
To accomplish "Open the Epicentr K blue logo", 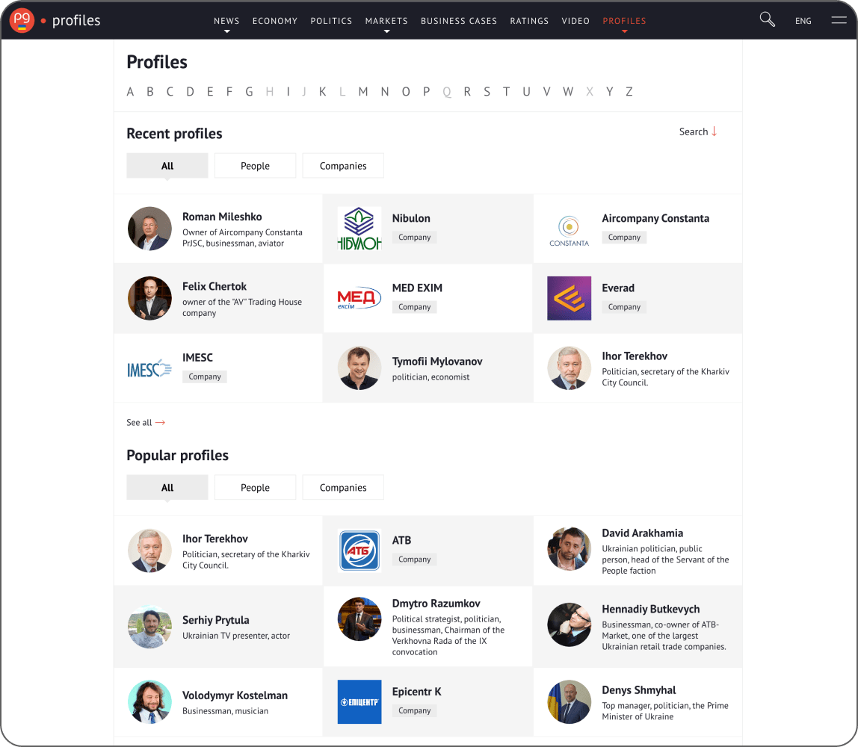I will (359, 701).
